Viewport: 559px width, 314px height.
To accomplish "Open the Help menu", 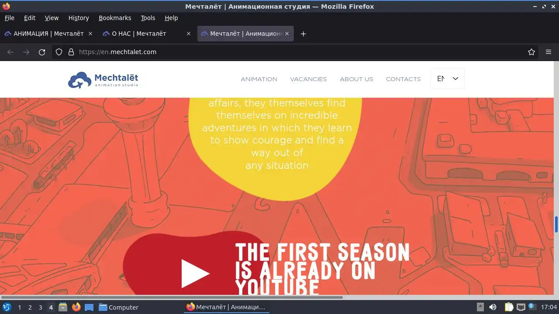I will click(171, 18).
